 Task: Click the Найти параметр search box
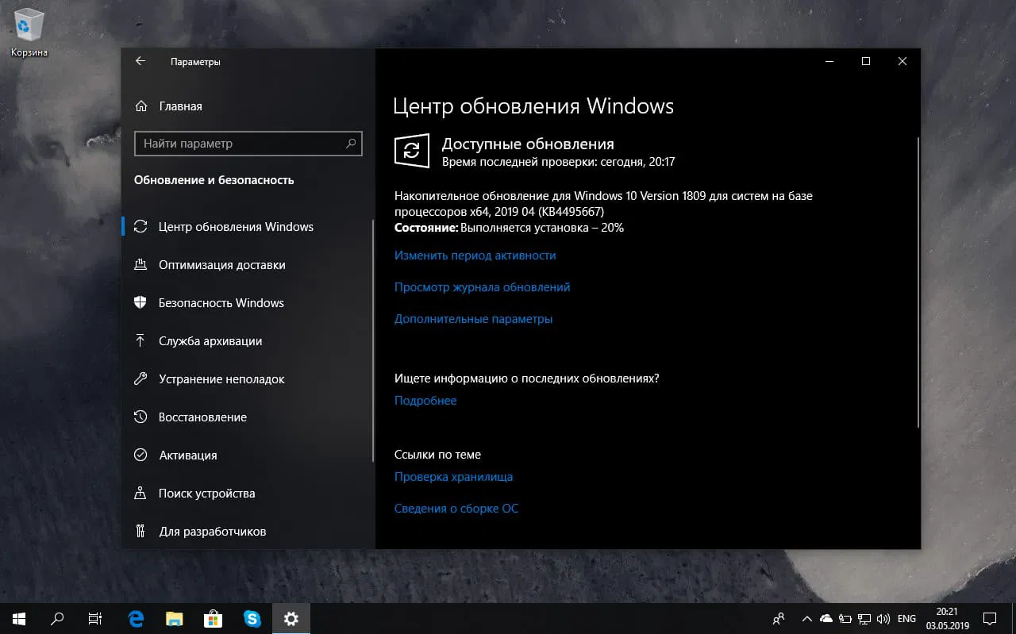(x=248, y=144)
